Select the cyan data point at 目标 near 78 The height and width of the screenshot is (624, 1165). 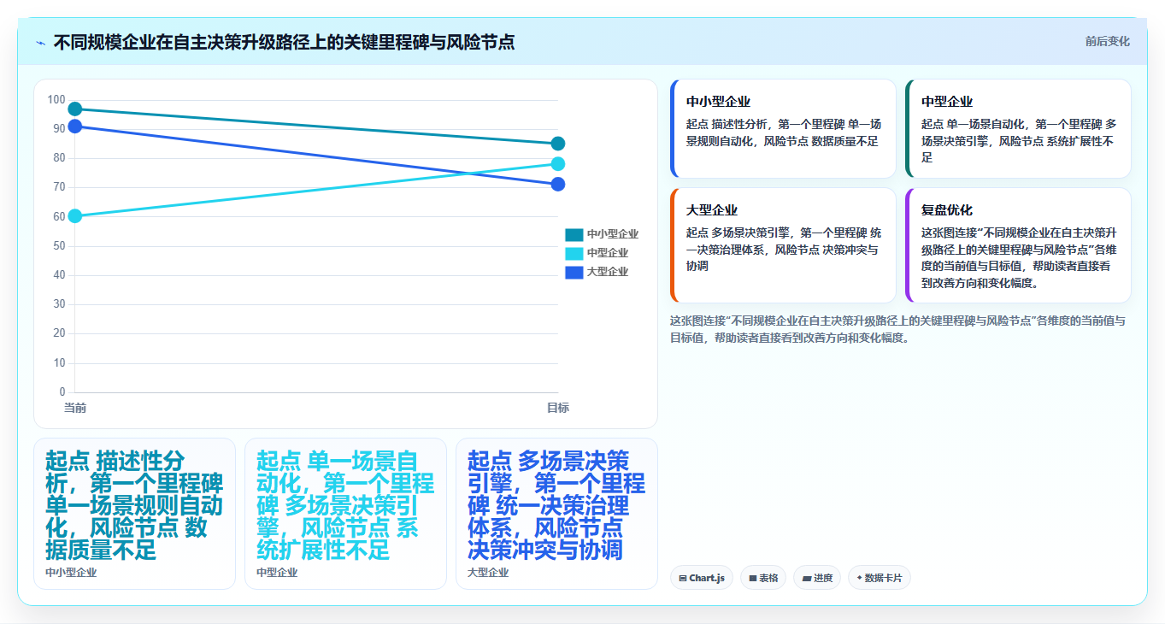[x=558, y=164]
